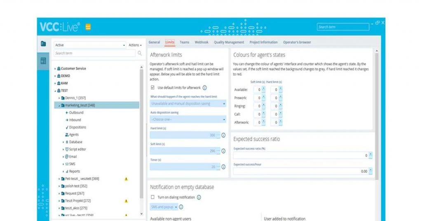The width and height of the screenshot is (422, 221).
Task: Click the Email at-sign icon
Action: tap(67, 157)
